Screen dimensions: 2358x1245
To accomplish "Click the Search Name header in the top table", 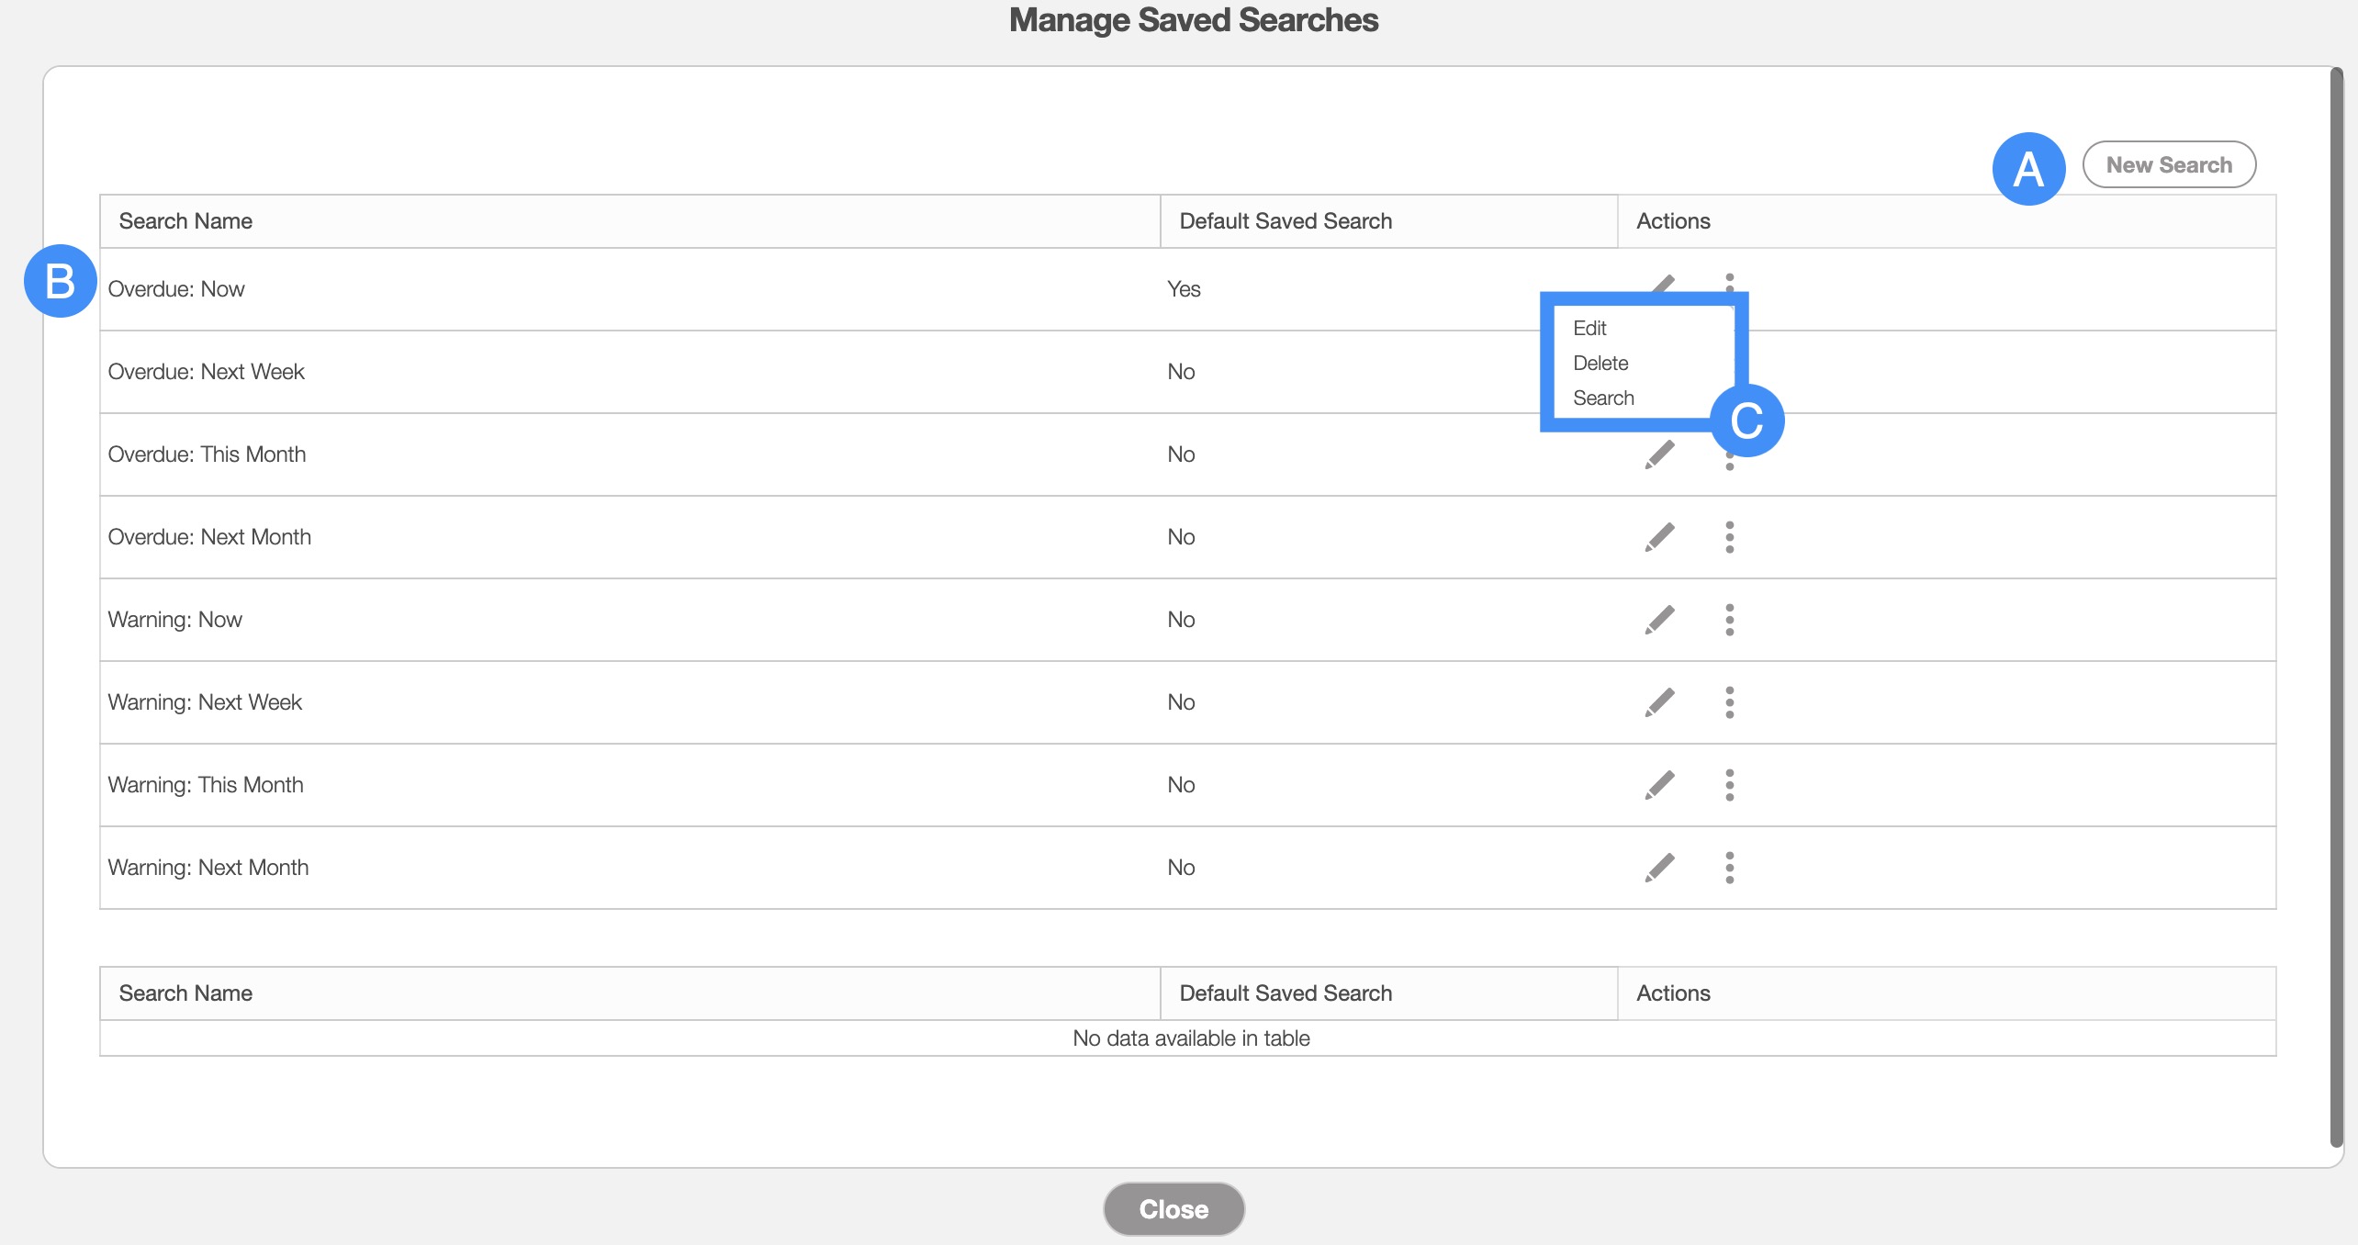I will pyautogui.click(x=185, y=221).
